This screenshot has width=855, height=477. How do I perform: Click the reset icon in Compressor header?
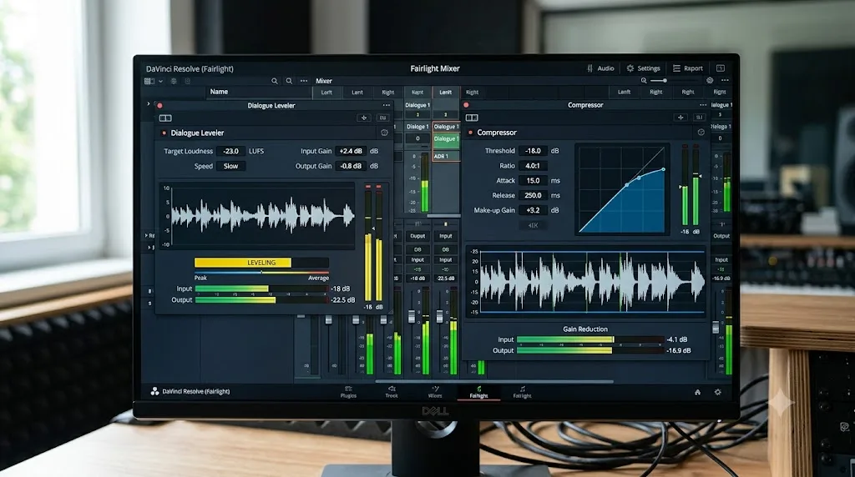(x=701, y=133)
